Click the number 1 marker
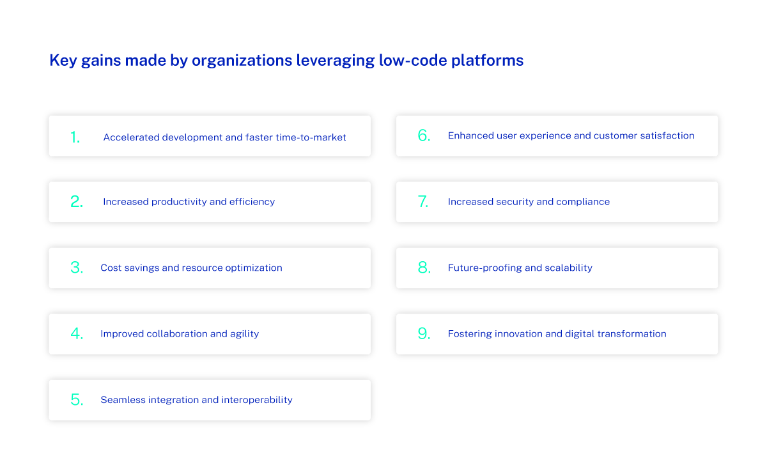The height and width of the screenshot is (472, 767). [x=75, y=136]
